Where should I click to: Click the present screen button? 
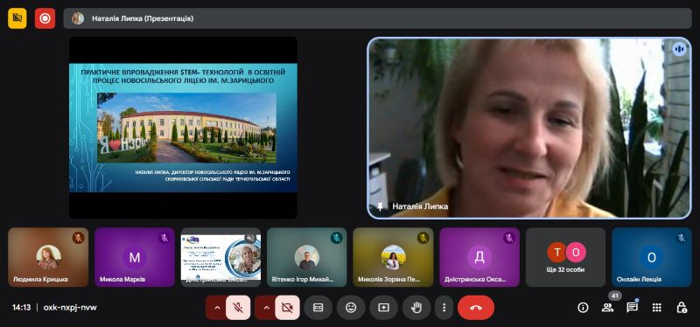[383, 308]
